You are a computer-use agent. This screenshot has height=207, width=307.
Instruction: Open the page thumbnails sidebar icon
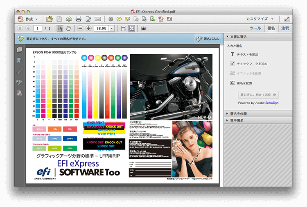[19, 49]
